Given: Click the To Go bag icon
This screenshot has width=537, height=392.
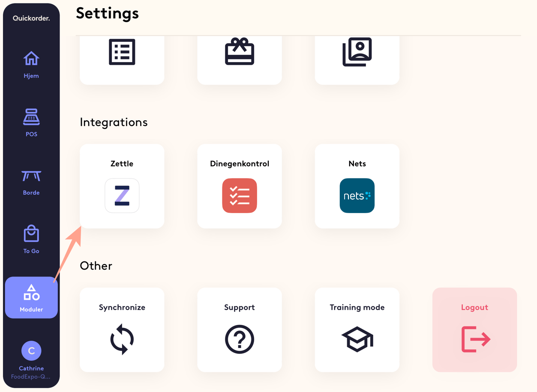Looking at the screenshot, I should coord(31,234).
